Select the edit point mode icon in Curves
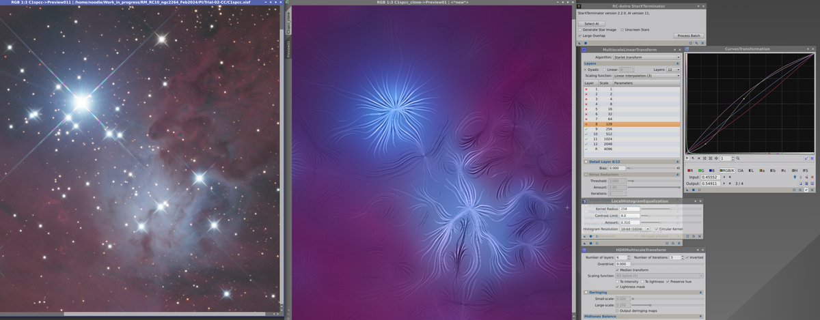The height and width of the screenshot is (320, 820). coord(687,158)
